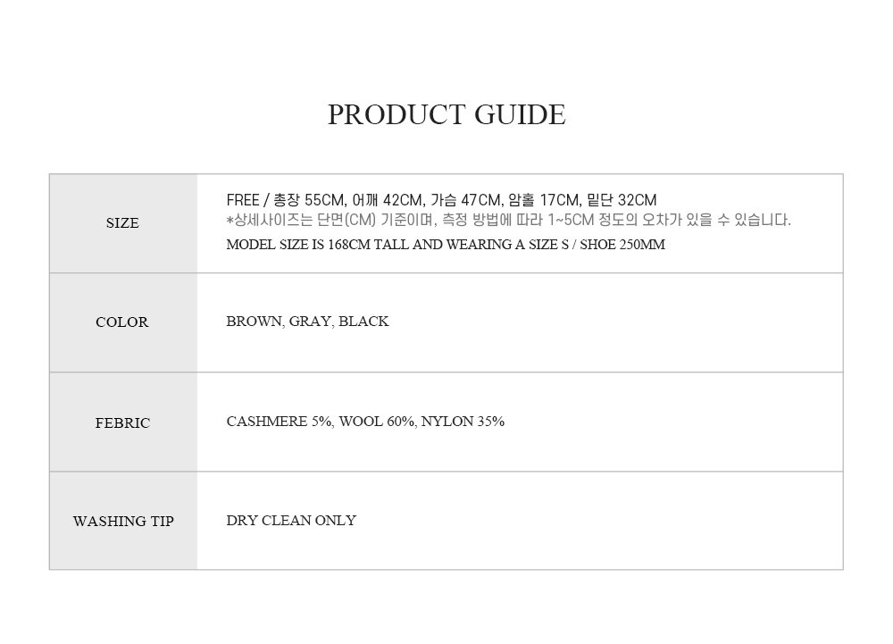The height and width of the screenshot is (644, 893).
Task: Click the DRY CLEAN ONLY text
Action: click(x=291, y=521)
